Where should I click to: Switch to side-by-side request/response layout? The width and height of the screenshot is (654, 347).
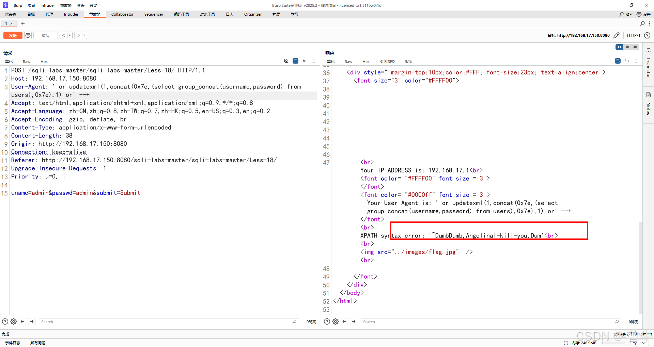619,47
